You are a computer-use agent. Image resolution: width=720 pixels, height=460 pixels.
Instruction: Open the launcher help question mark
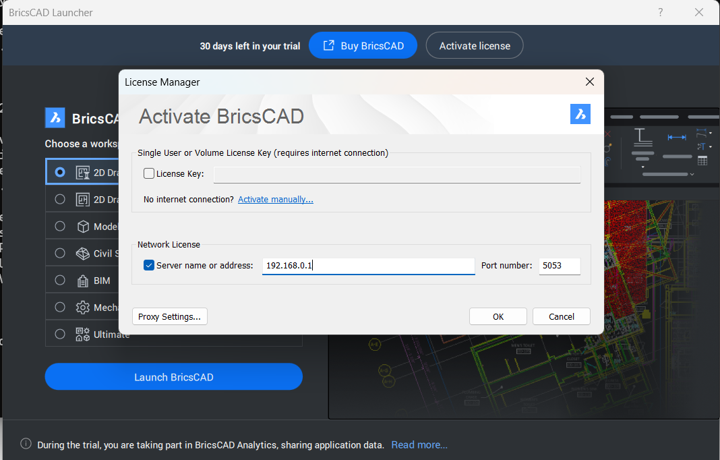[x=660, y=12]
